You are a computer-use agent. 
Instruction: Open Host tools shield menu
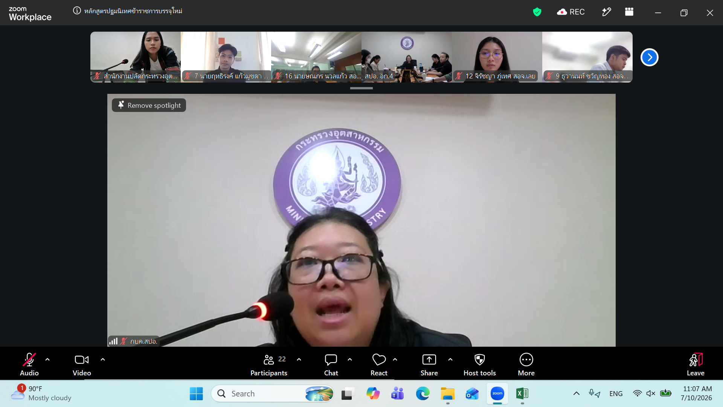480,364
